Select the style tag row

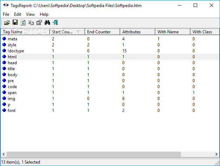pos(110,45)
